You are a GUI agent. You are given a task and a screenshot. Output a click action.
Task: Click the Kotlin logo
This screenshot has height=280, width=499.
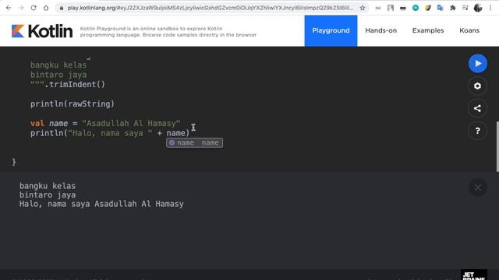pos(42,31)
